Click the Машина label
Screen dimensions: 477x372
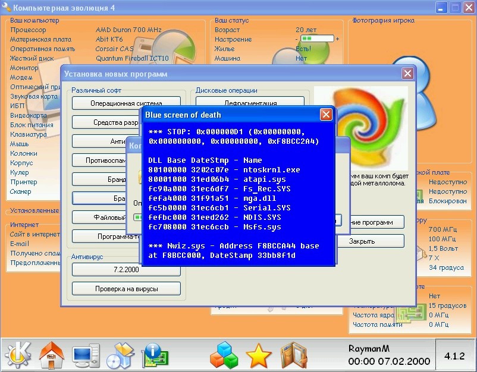[x=228, y=58]
